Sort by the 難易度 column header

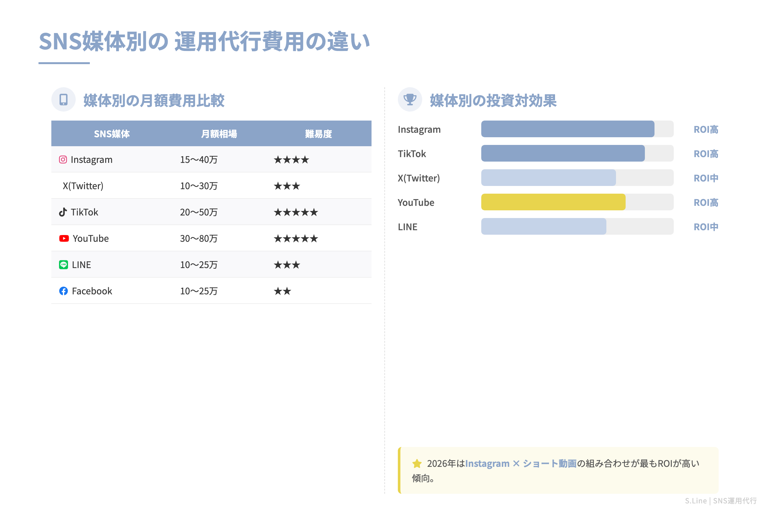pos(318,133)
